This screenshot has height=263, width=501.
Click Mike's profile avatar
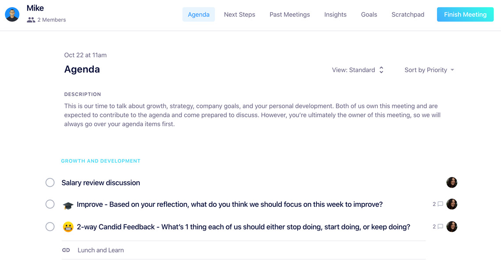(12, 14)
